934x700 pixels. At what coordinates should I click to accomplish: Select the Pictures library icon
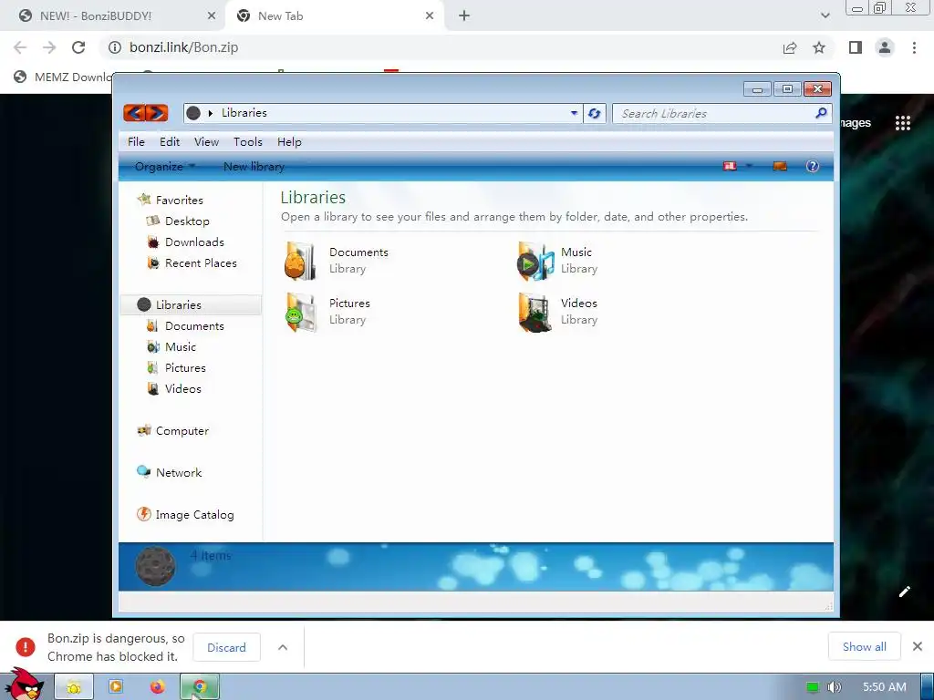pos(301,312)
